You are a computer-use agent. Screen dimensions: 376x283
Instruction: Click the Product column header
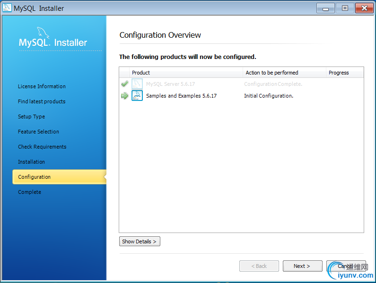coord(186,73)
